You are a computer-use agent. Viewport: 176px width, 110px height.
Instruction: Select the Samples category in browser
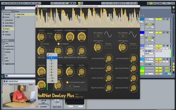pos(8,34)
